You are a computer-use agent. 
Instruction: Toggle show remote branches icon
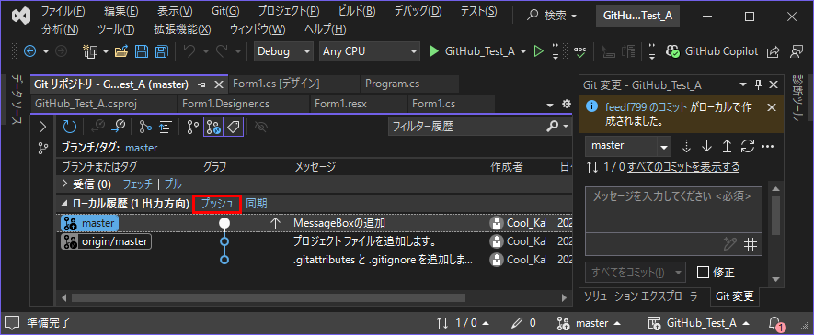213,126
